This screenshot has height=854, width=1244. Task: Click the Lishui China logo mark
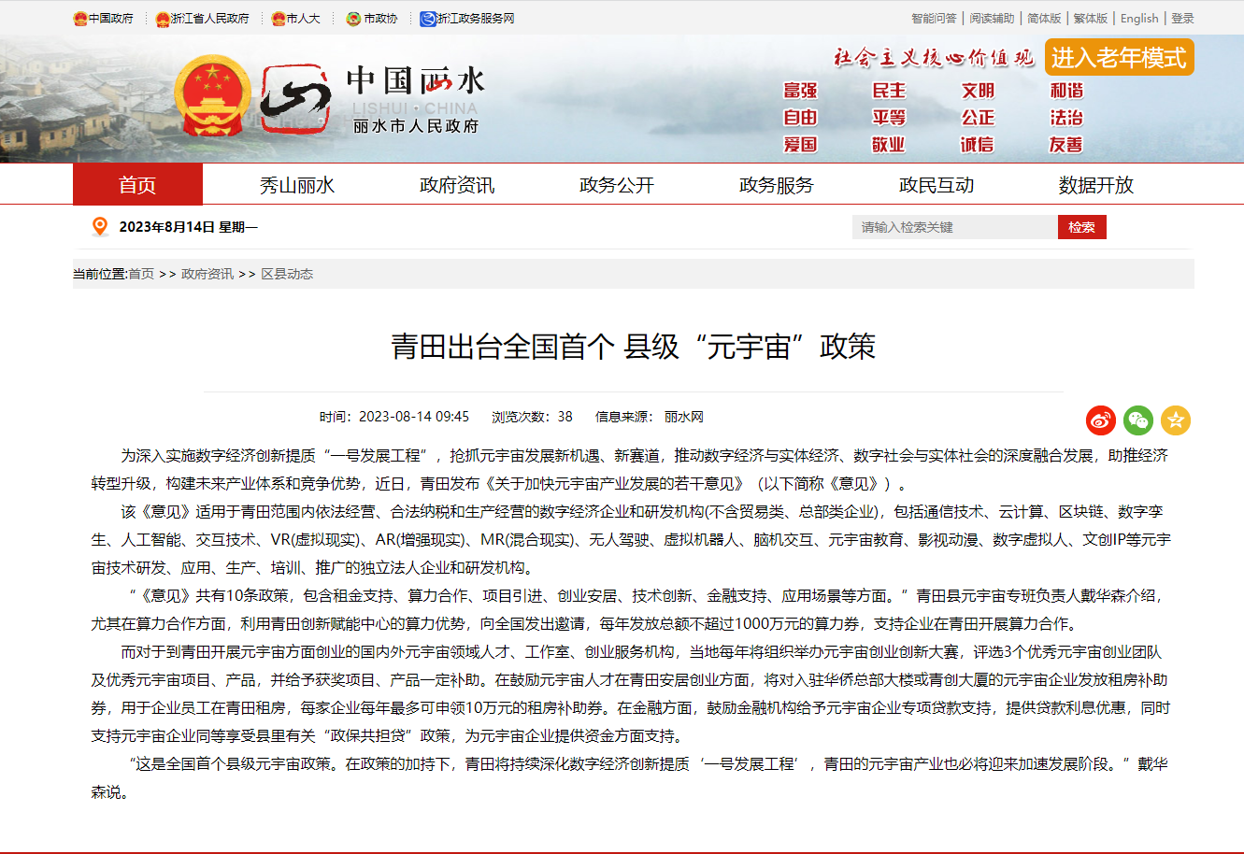pyautogui.click(x=296, y=100)
